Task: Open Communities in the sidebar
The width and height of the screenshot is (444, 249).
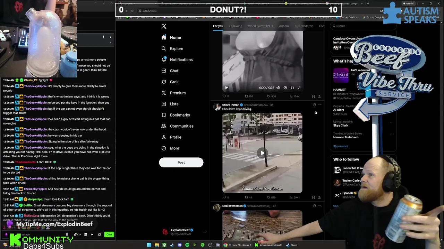Action: coord(177,126)
